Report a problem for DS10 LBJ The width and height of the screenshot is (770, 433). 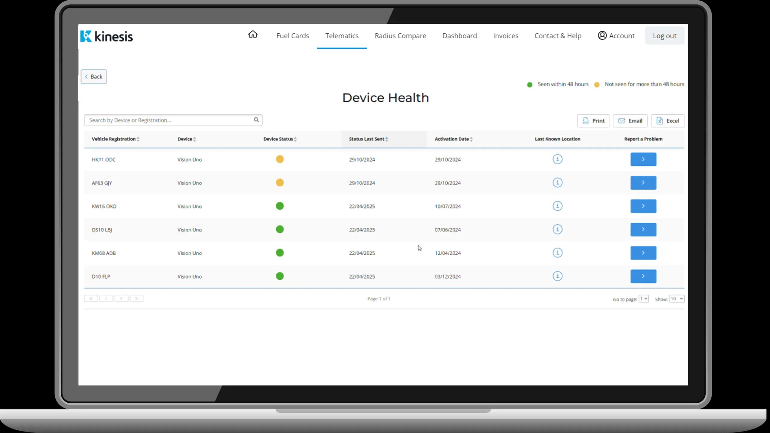[643, 229]
